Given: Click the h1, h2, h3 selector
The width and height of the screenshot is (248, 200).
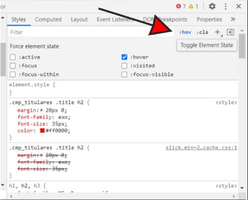Looking at the screenshot, I should coord(24,185).
